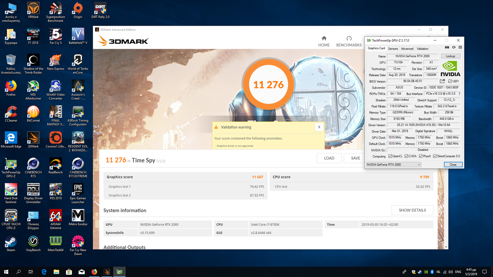Viewport: 493px width, 277px height.
Task: Expand GPU selection dropdown in GPU-Z
Action: (393, 164)
